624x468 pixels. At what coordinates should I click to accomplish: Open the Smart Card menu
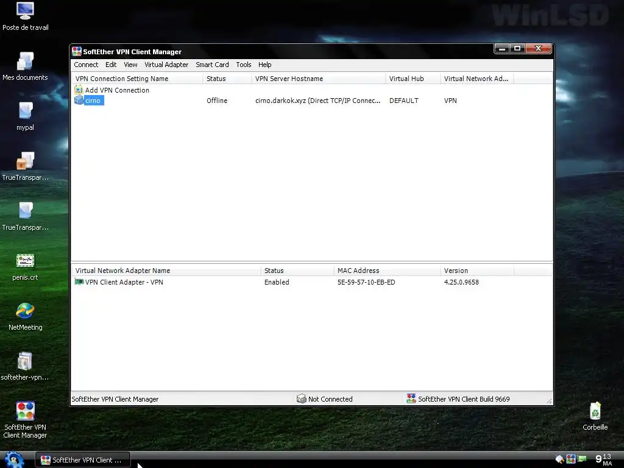coord(212,65)
